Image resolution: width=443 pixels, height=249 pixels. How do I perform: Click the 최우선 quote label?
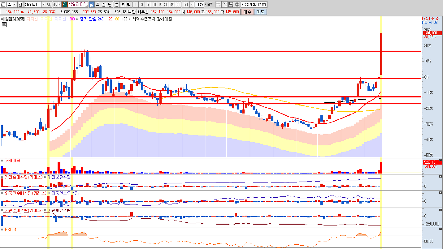143,12
